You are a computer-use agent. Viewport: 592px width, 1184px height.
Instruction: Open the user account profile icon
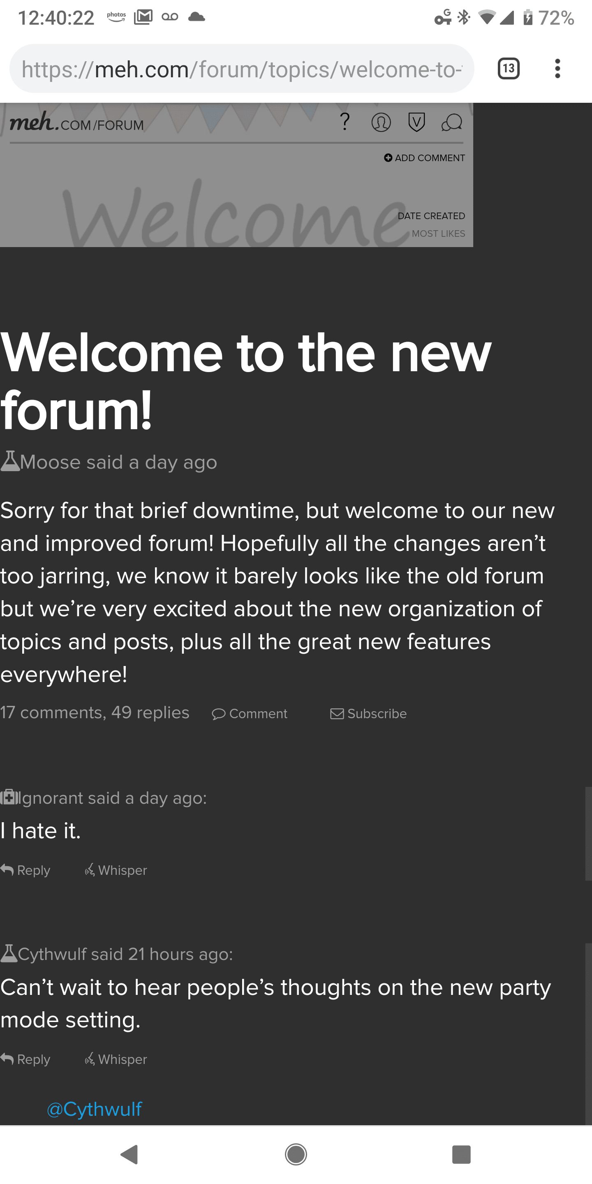point(381,123)
